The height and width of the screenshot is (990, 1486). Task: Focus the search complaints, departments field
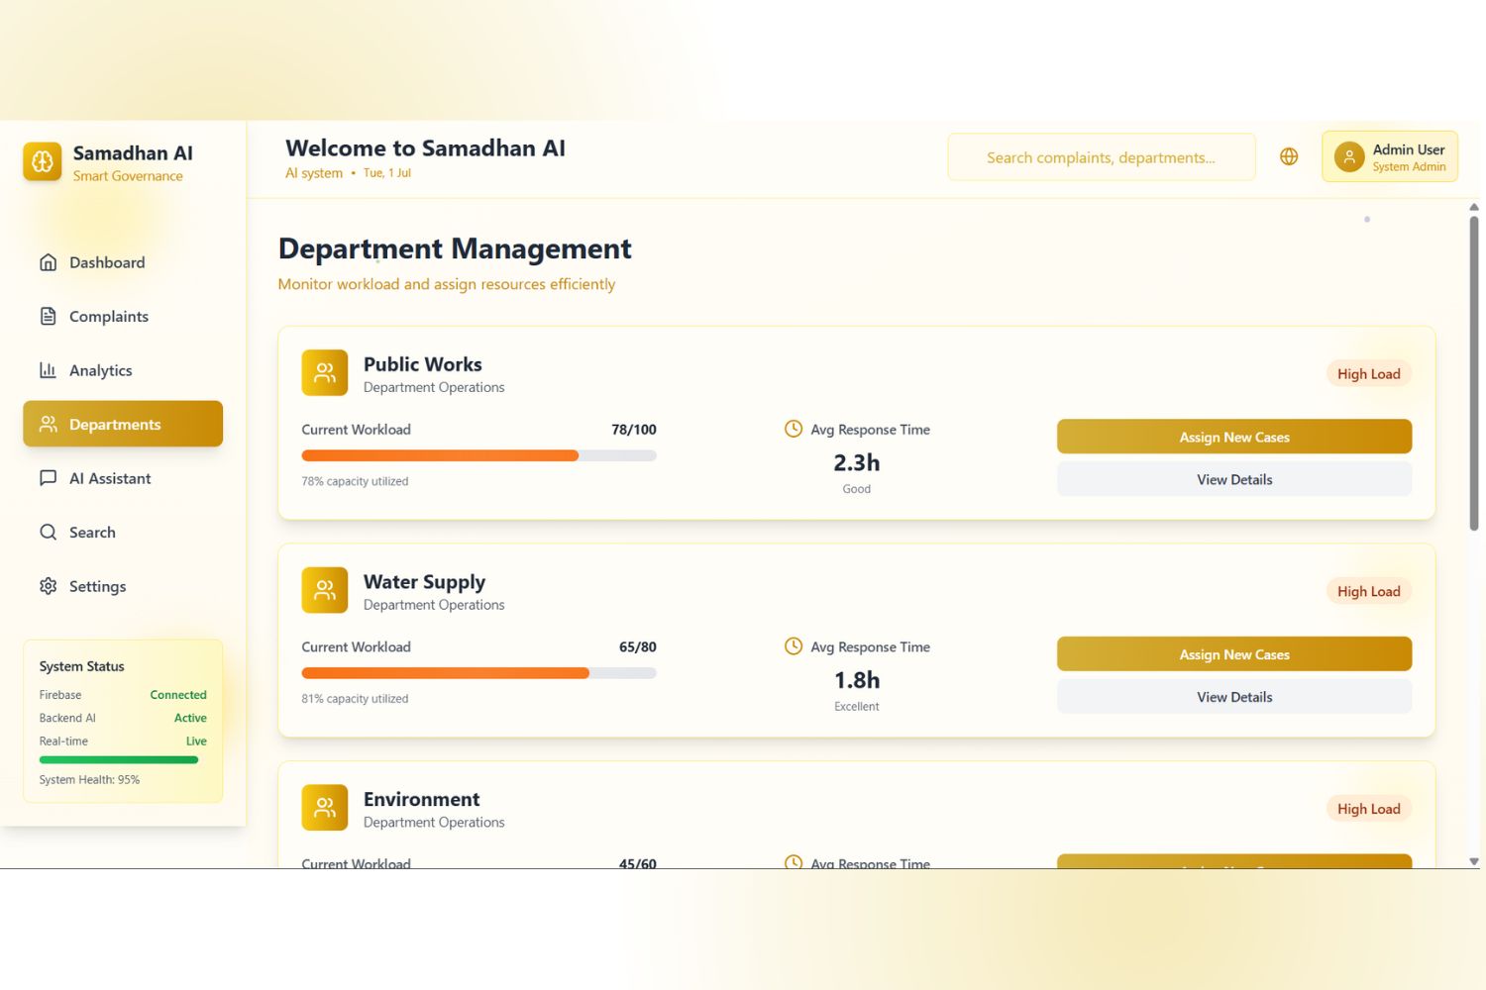tap(1102, 157)
